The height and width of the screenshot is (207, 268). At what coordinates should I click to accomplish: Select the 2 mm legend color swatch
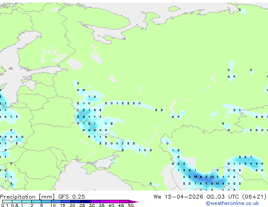36,202
